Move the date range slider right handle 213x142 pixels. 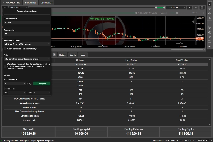(164, 7)
